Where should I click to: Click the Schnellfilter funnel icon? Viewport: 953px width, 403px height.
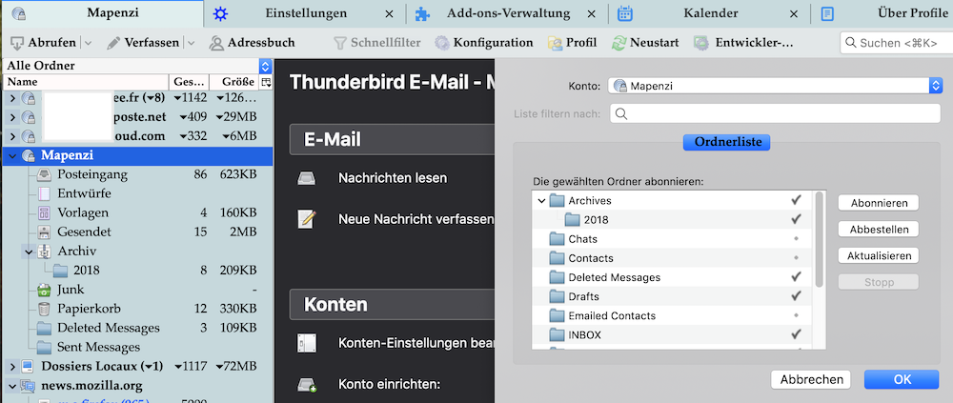340,43
